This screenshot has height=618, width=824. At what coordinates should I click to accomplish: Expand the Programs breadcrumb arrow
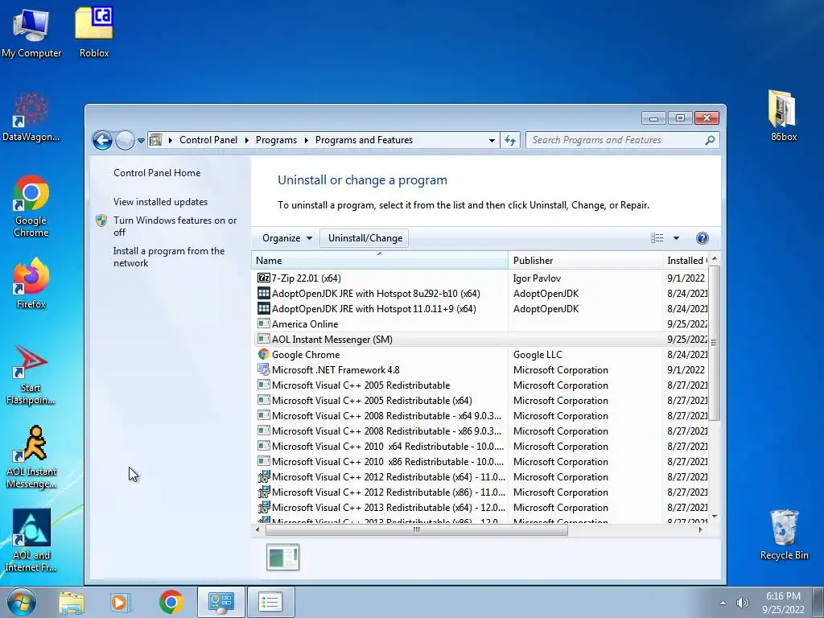[x=306, y=140]
